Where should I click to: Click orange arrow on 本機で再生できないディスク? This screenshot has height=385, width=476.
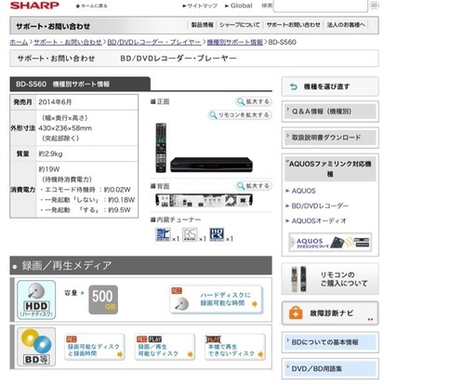pyautogui.click(x=260, y=354)
